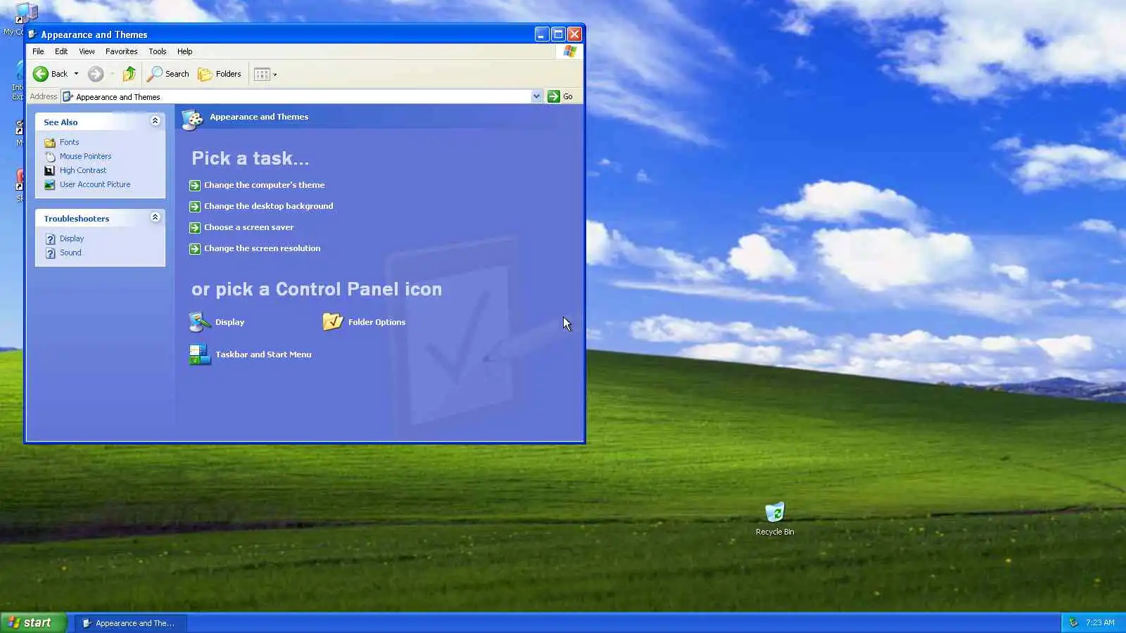Open the Tools menu
Screen dimensions: 1126x633
[x=157, y=51]
